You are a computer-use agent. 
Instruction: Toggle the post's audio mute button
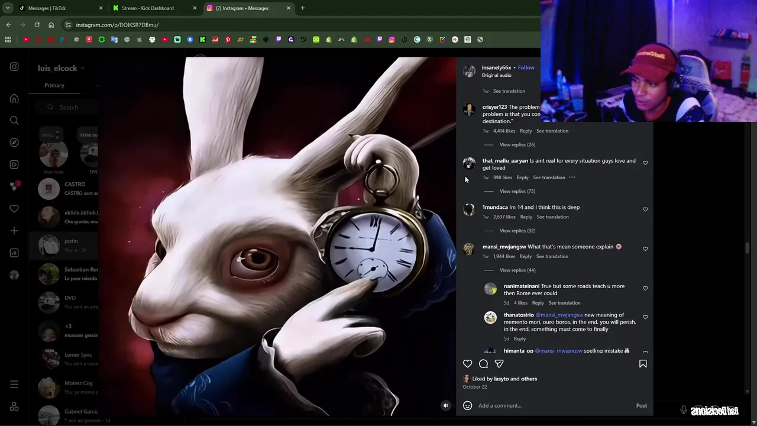[x=446, y=405]
